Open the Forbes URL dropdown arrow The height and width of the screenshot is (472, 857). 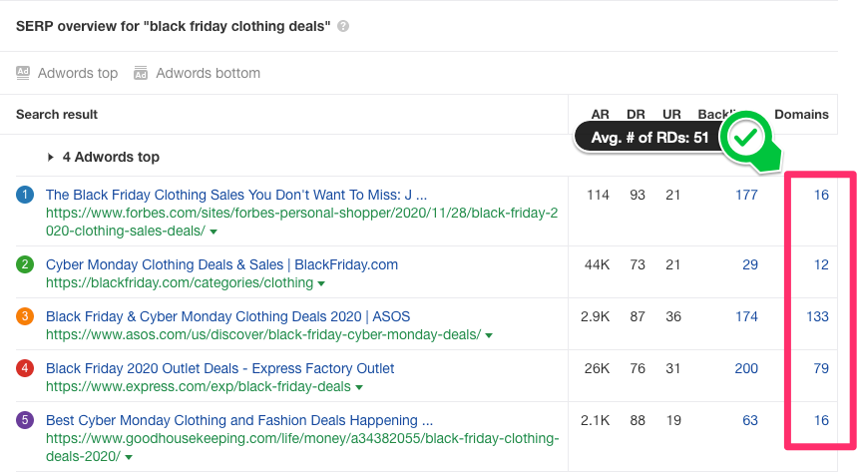click(x=214, y=232)
